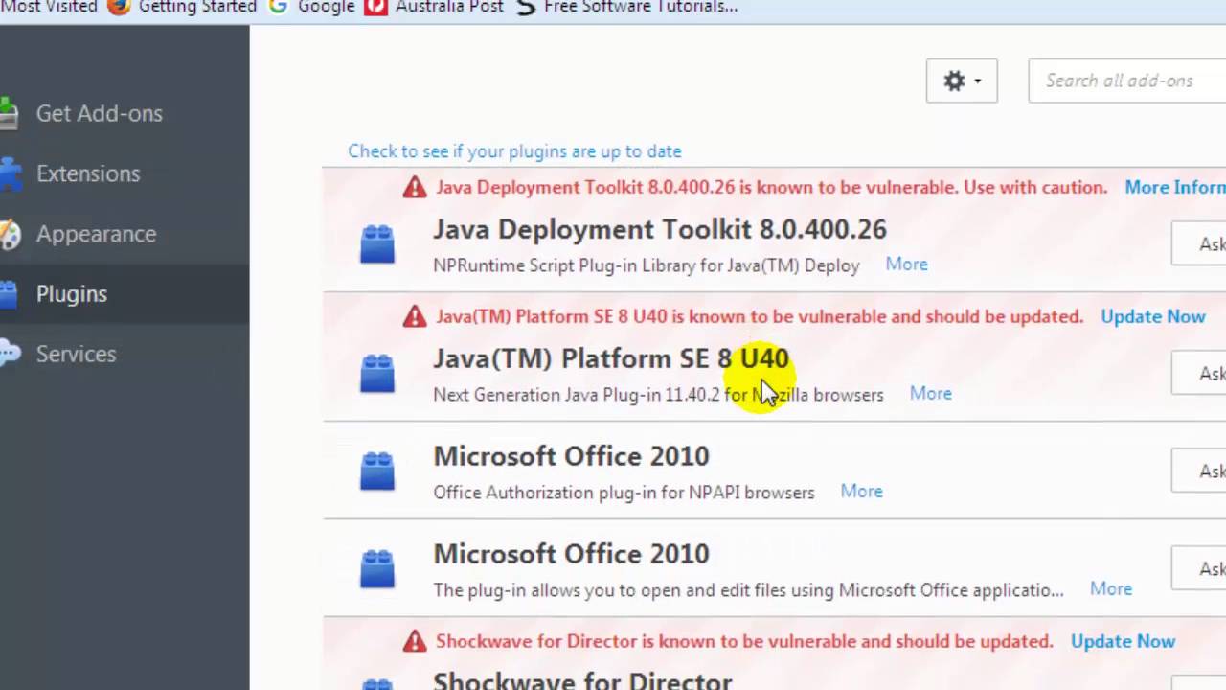This screenshot has height=690, width=1226.
Task: Go to the Services section
Action: [76, 354]
